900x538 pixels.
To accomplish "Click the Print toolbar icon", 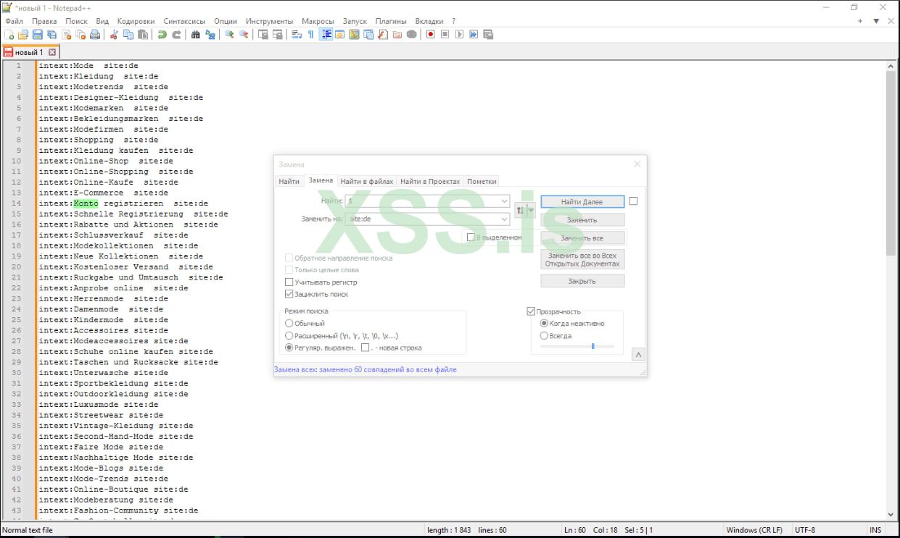I will coord(95,34).
